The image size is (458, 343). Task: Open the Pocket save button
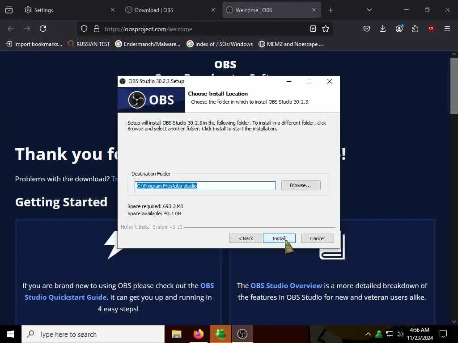[x=367, y=29]
